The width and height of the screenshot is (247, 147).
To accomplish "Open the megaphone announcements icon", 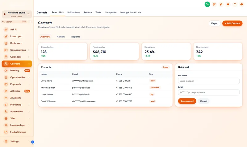I will (221, 4).
